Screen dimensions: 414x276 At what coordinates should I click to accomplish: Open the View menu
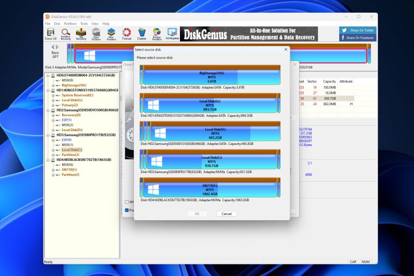click(x=95, y=24)
